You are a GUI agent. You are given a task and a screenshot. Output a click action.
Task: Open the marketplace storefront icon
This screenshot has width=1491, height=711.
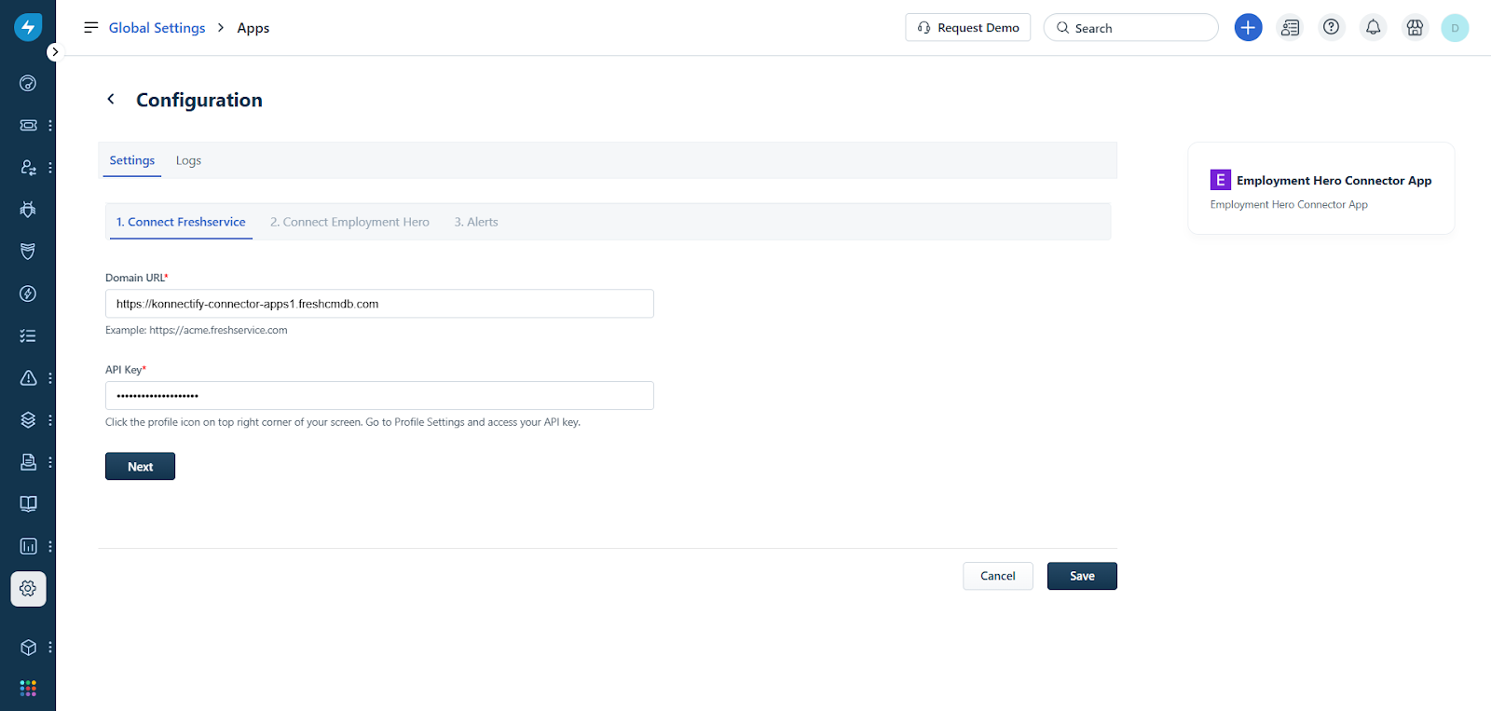tap(1415, 28)
